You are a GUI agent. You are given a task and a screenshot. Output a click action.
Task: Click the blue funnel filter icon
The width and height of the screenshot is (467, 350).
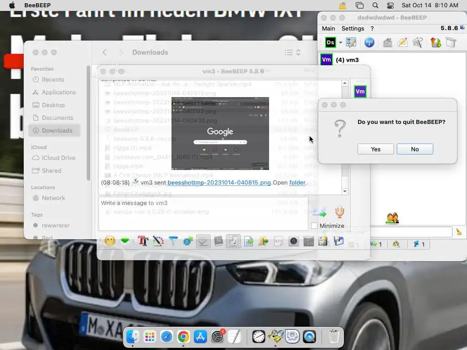tap(173, 241)
